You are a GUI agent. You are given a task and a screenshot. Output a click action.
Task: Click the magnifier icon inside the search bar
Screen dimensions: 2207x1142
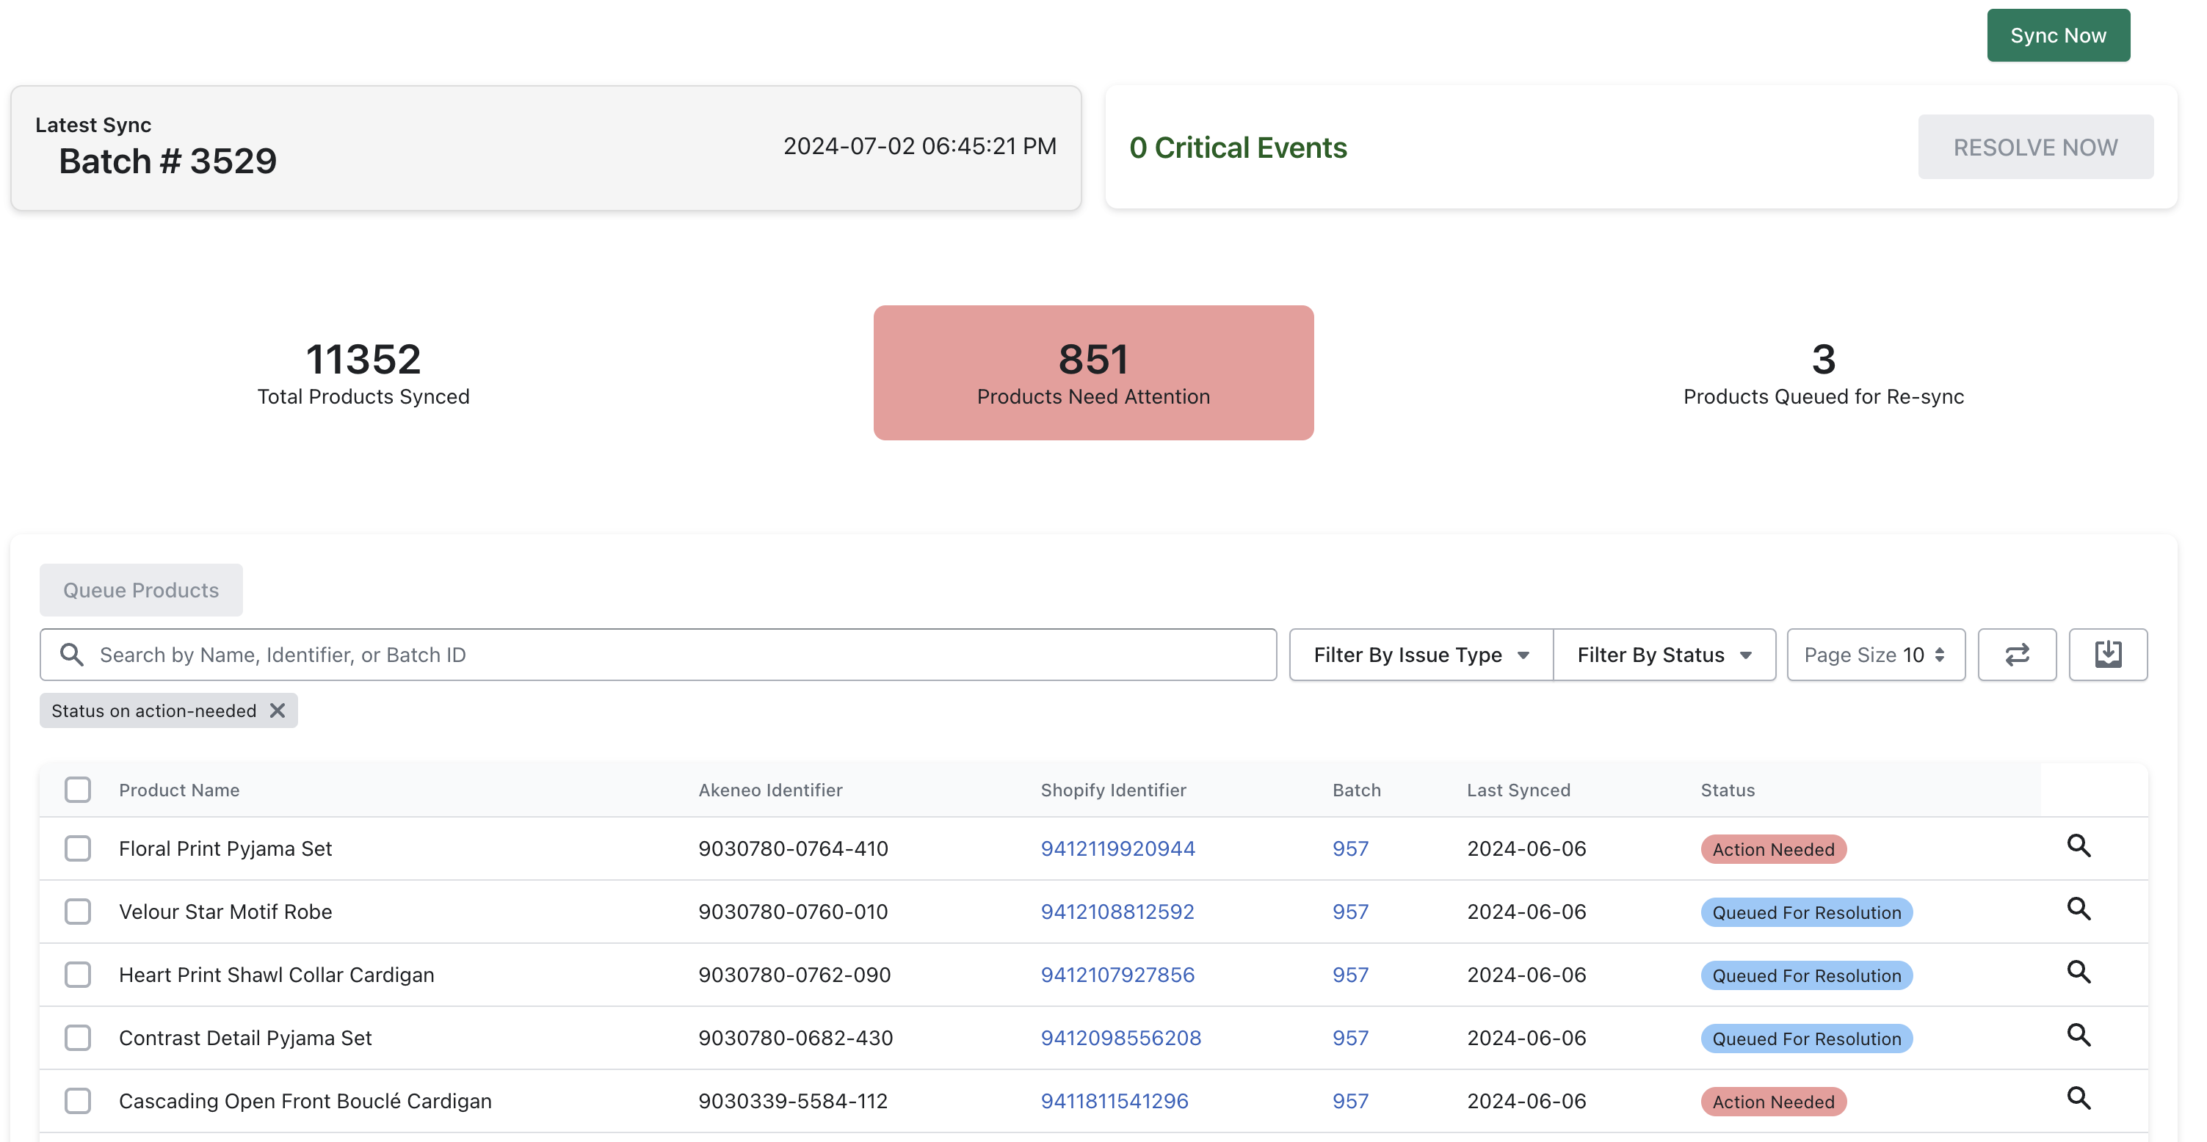pos(73,654)
